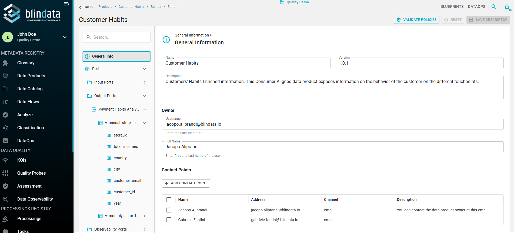Screen dimensions: 514x233
Task: Click the BACK button
Action: point(86,7)
